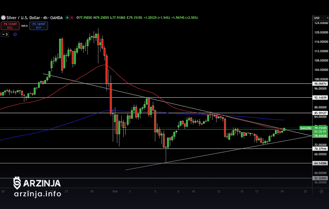The width and height of the screenshot is (329, 209).
Task: Select the 70.37946 support level label
Action: click(320, 149)
